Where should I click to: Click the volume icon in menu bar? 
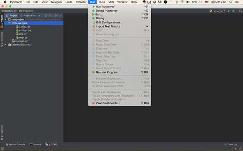pyautogui.click(x=188, y=2)
